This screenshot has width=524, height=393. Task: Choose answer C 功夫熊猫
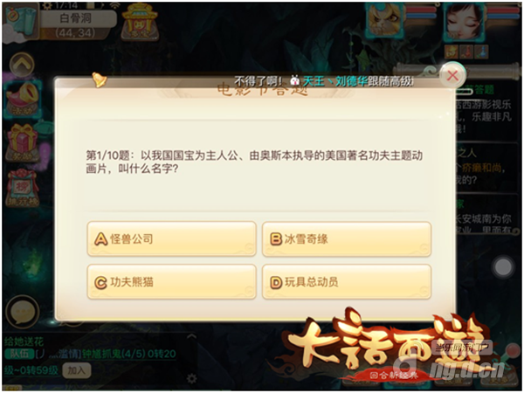[171, 282]
